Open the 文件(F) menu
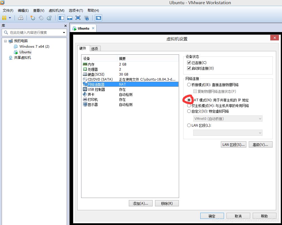Viewport: 282px width, 225px height. point(8,10)
